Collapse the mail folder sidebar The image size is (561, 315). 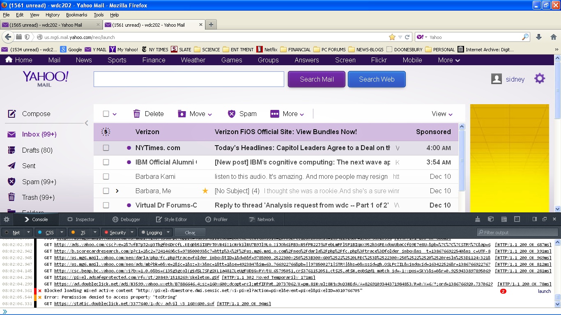pyautogui.click(x=86, y=123)
